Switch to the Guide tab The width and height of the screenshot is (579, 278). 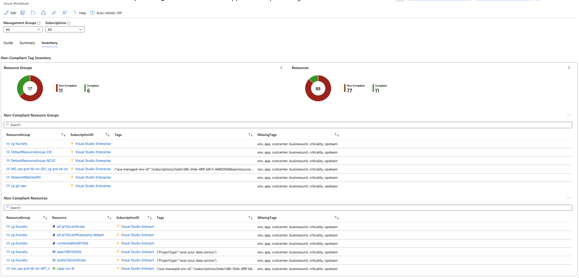tap(8, 43)
